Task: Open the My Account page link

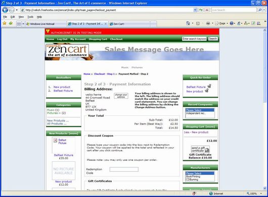Action: pyautogui.click(x=78, y=39)
